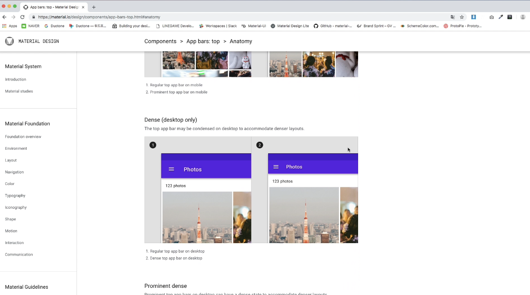Reload the page with the refresh icon
Screen dimensions: 530x295
point(22,17)
